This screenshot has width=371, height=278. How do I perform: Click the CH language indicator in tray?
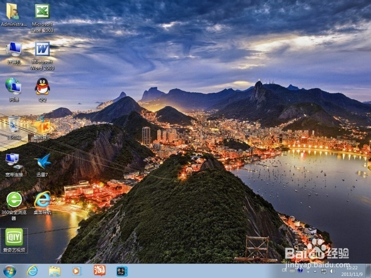coord(284,270)
